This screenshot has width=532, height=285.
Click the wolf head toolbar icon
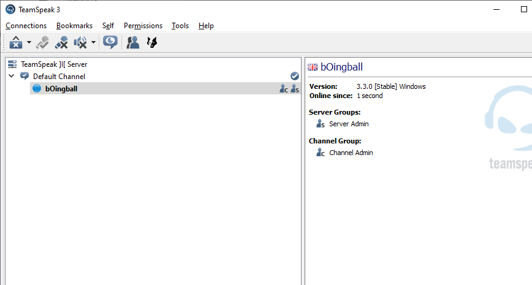tap(152, 42)
